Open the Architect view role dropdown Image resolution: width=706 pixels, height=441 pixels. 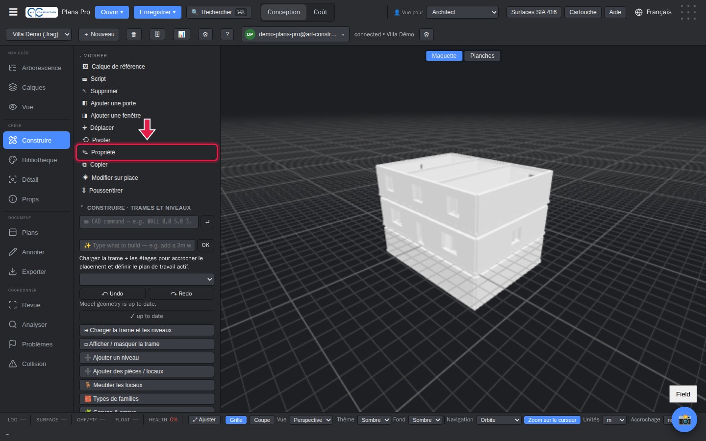pyautogui.click(x=462, y=12)
